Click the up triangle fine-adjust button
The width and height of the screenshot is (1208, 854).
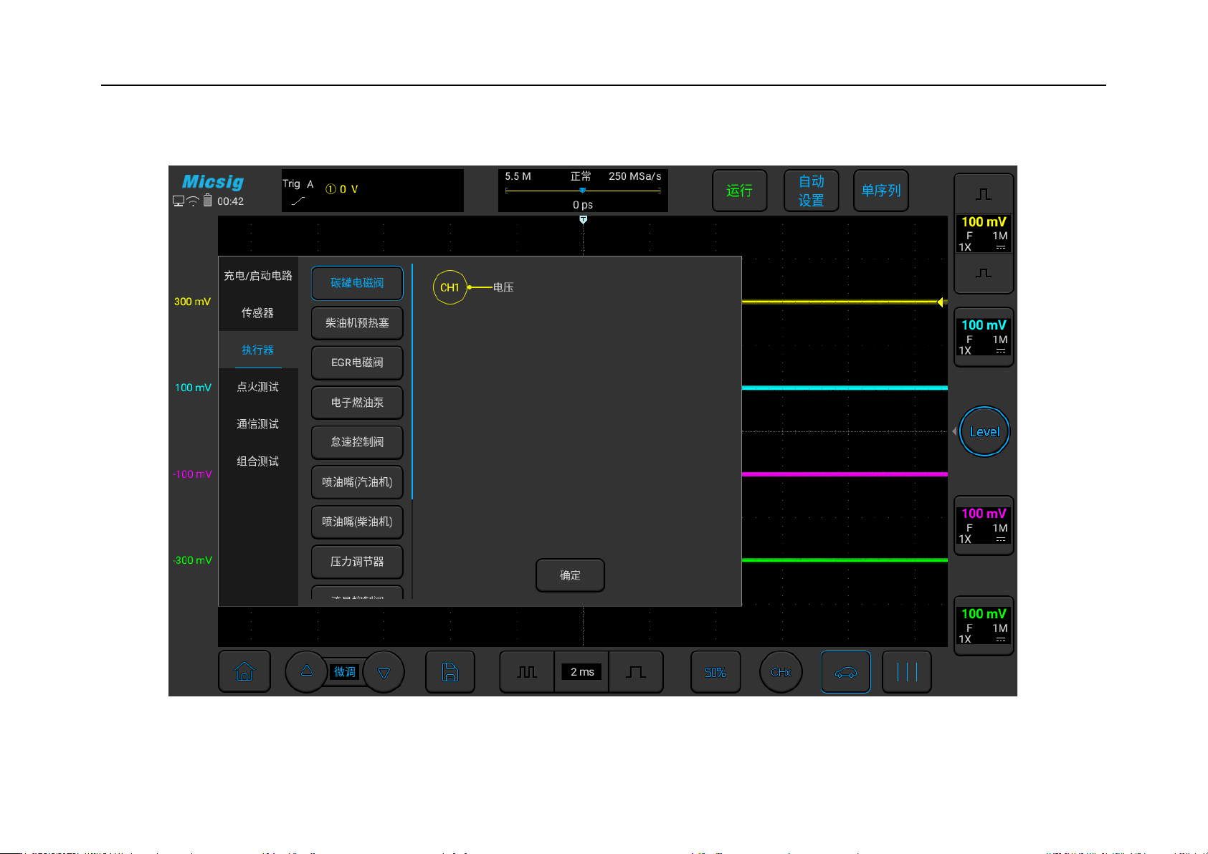click(x=307, y=671)
